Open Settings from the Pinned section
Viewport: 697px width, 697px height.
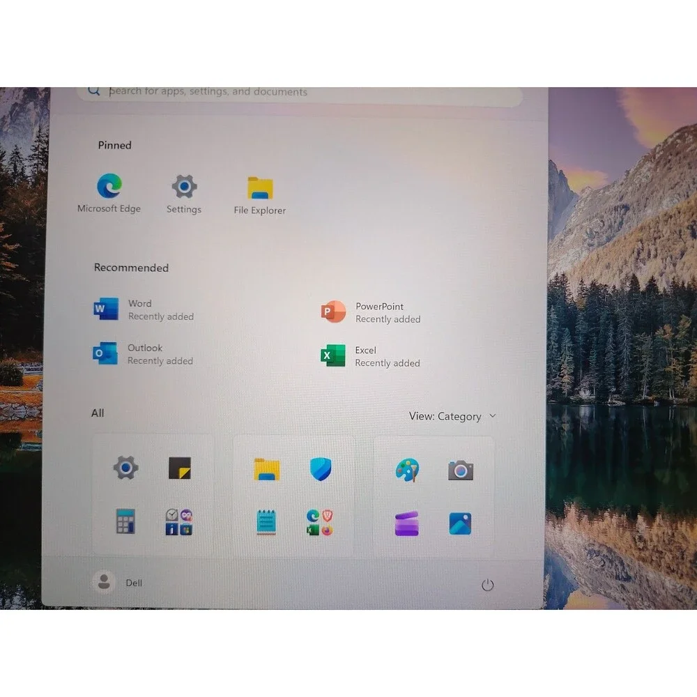[184, 194]
